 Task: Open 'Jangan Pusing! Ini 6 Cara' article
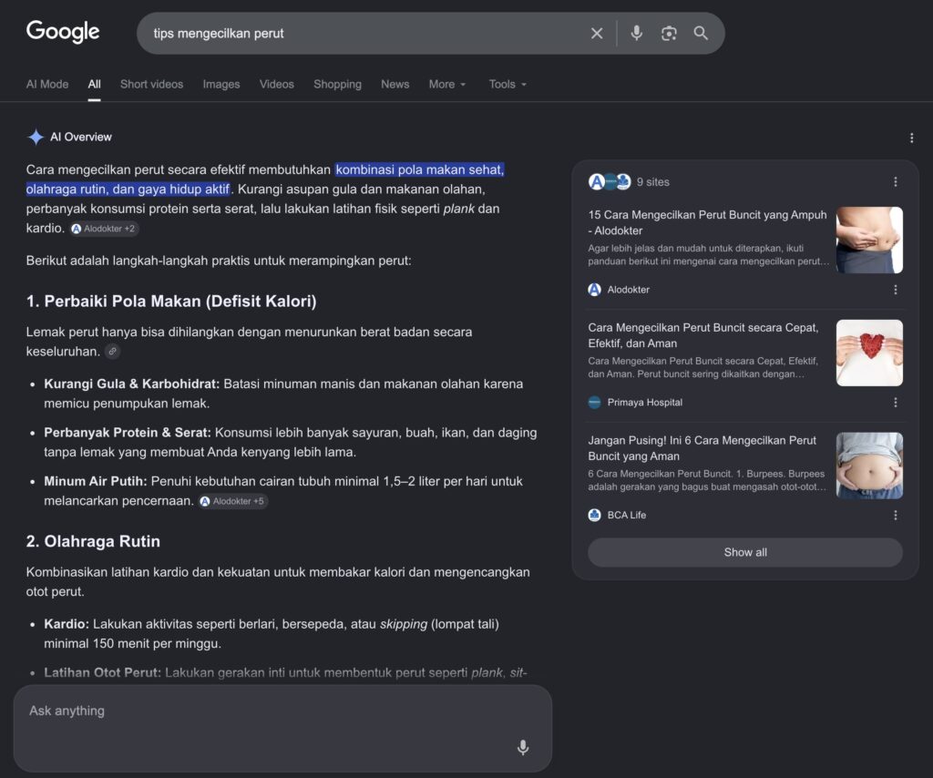click(702, 448)
